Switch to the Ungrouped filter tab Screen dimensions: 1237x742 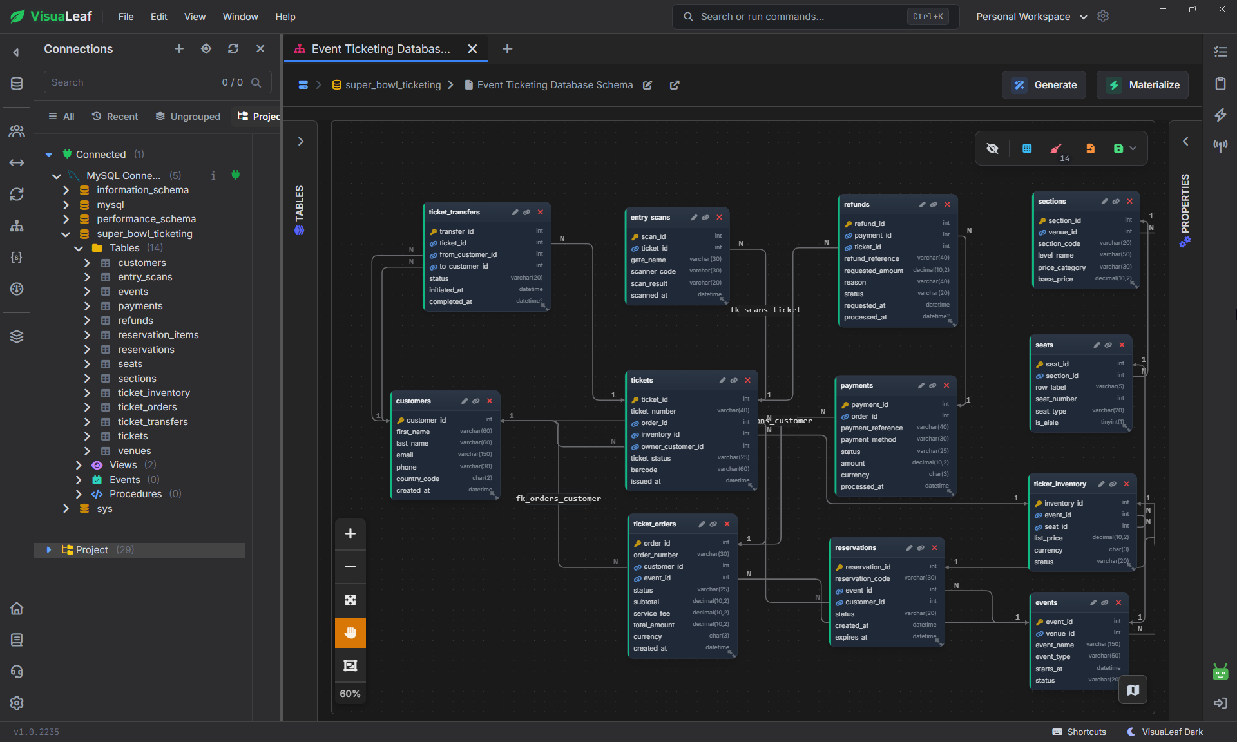click(x=188, y=117)
